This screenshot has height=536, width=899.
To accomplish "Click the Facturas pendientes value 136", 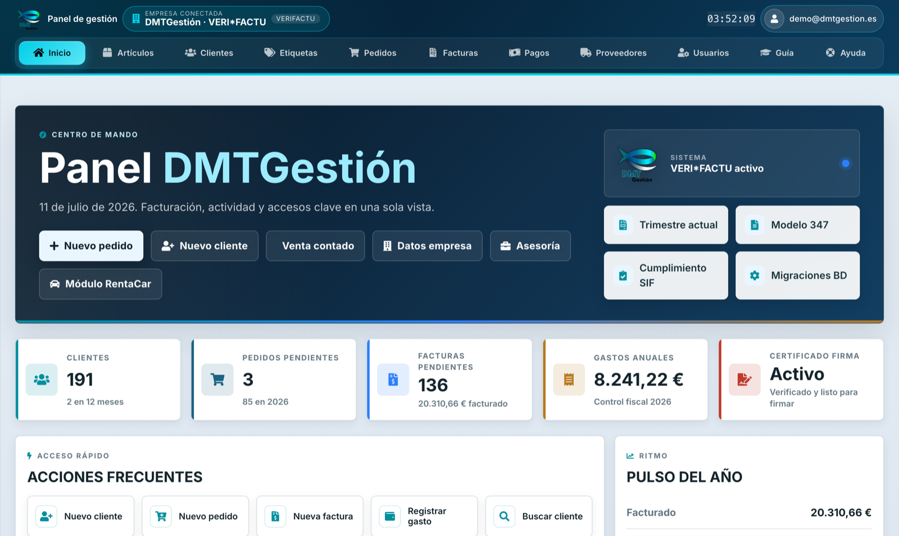I will tap(433, 386).
